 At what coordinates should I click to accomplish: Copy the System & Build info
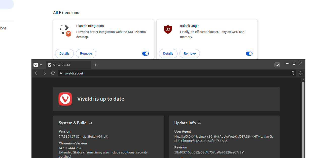pos(90,123)
